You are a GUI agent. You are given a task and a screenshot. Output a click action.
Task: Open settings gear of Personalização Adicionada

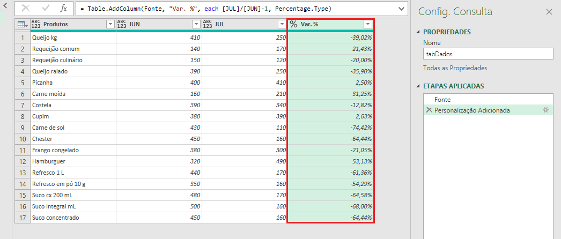[545, 110]
